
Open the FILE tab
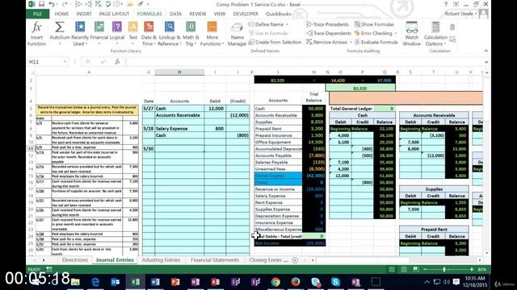(x=38, y=14)
